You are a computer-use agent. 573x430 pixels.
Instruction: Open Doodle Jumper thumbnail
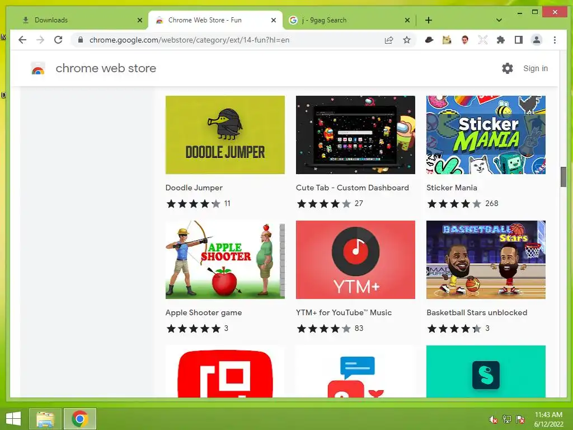[x=225, y=135]
